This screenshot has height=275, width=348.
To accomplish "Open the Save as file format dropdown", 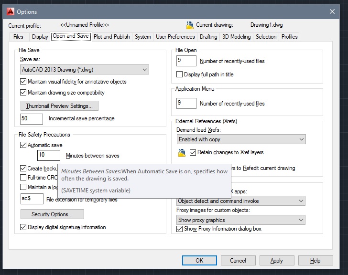I will pyautogui.click(x=85, y=70).
